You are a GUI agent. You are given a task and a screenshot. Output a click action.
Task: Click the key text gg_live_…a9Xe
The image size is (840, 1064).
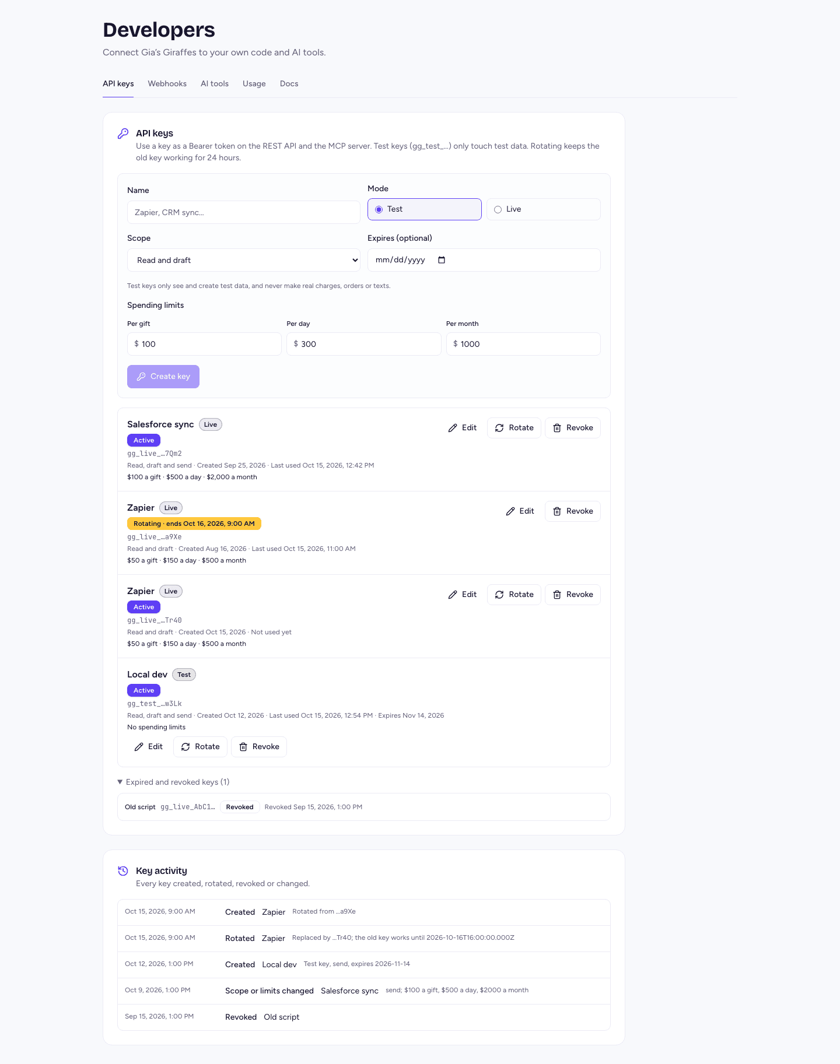coord(155,537)
